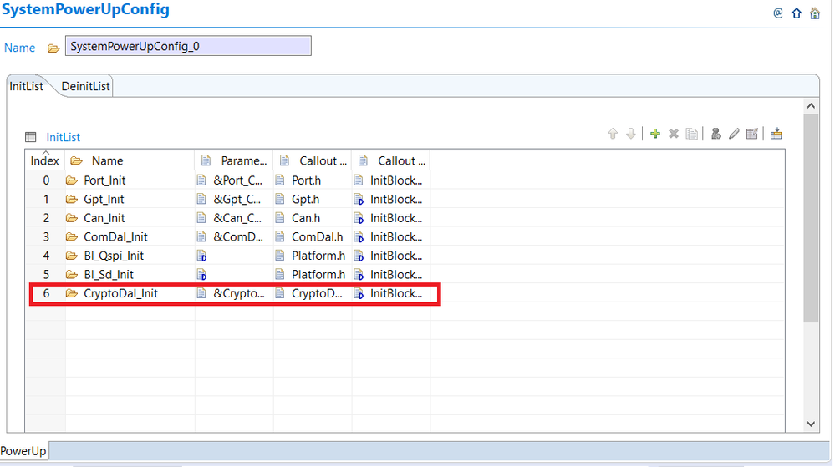Viewport: 835px width, 467px height.
Task: Click the blue up arrow navigation icon
Action: (797, 13)
